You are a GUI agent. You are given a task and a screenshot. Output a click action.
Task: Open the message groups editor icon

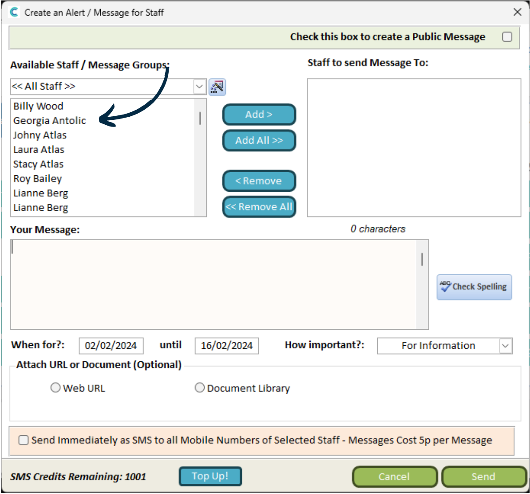[x=217, y=87]
